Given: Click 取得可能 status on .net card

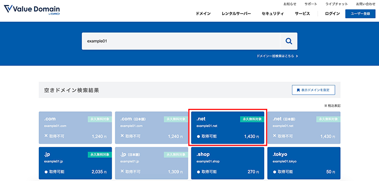Looking at the screenshot, I should [207, 136].
